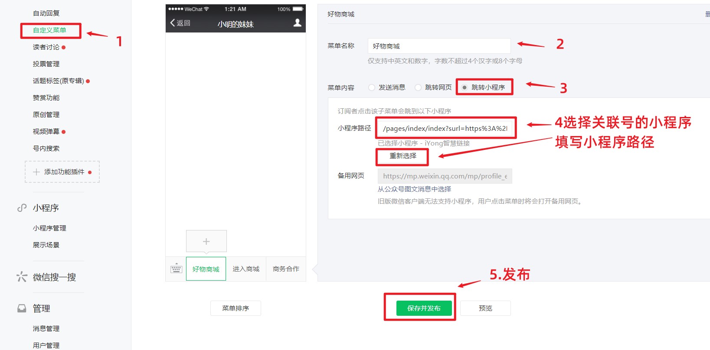
Task: Select the 商务合作 menu tab
Action: [286, 269]
